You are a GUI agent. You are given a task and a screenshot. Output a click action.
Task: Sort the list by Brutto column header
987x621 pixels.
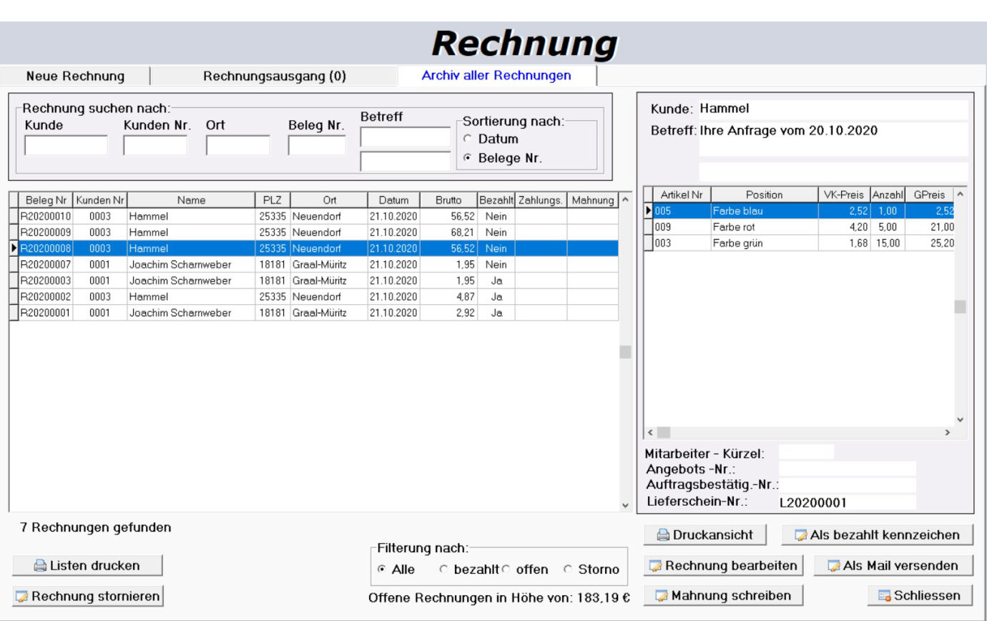pyautogui.click(x=448, y=200)
